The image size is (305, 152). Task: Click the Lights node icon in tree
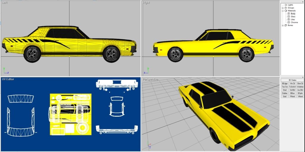(286, 5)
